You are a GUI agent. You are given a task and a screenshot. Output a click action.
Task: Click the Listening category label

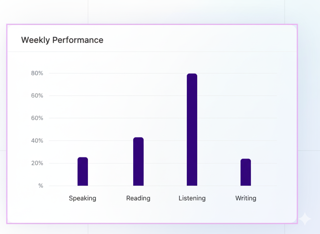(192, 198)
